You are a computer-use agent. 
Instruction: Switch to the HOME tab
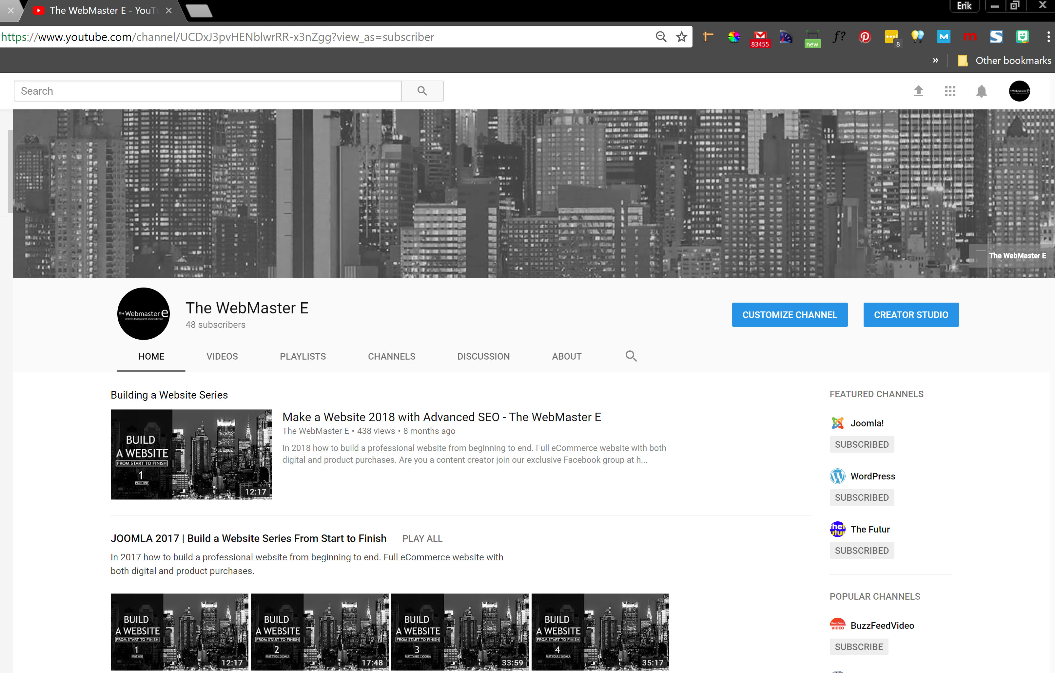coord(151,356)
